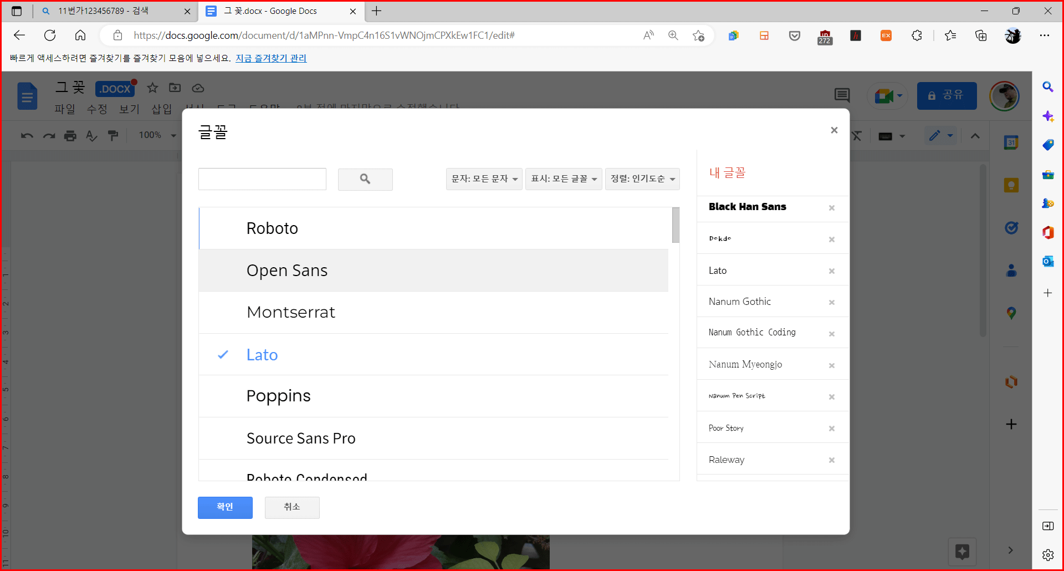Expand the Google Meet call dropdown
The height and width of the screenshot is (571, 1064).
point(900,96)
